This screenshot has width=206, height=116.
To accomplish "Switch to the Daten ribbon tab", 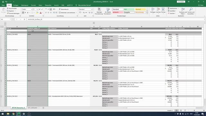I will [40, 5].
